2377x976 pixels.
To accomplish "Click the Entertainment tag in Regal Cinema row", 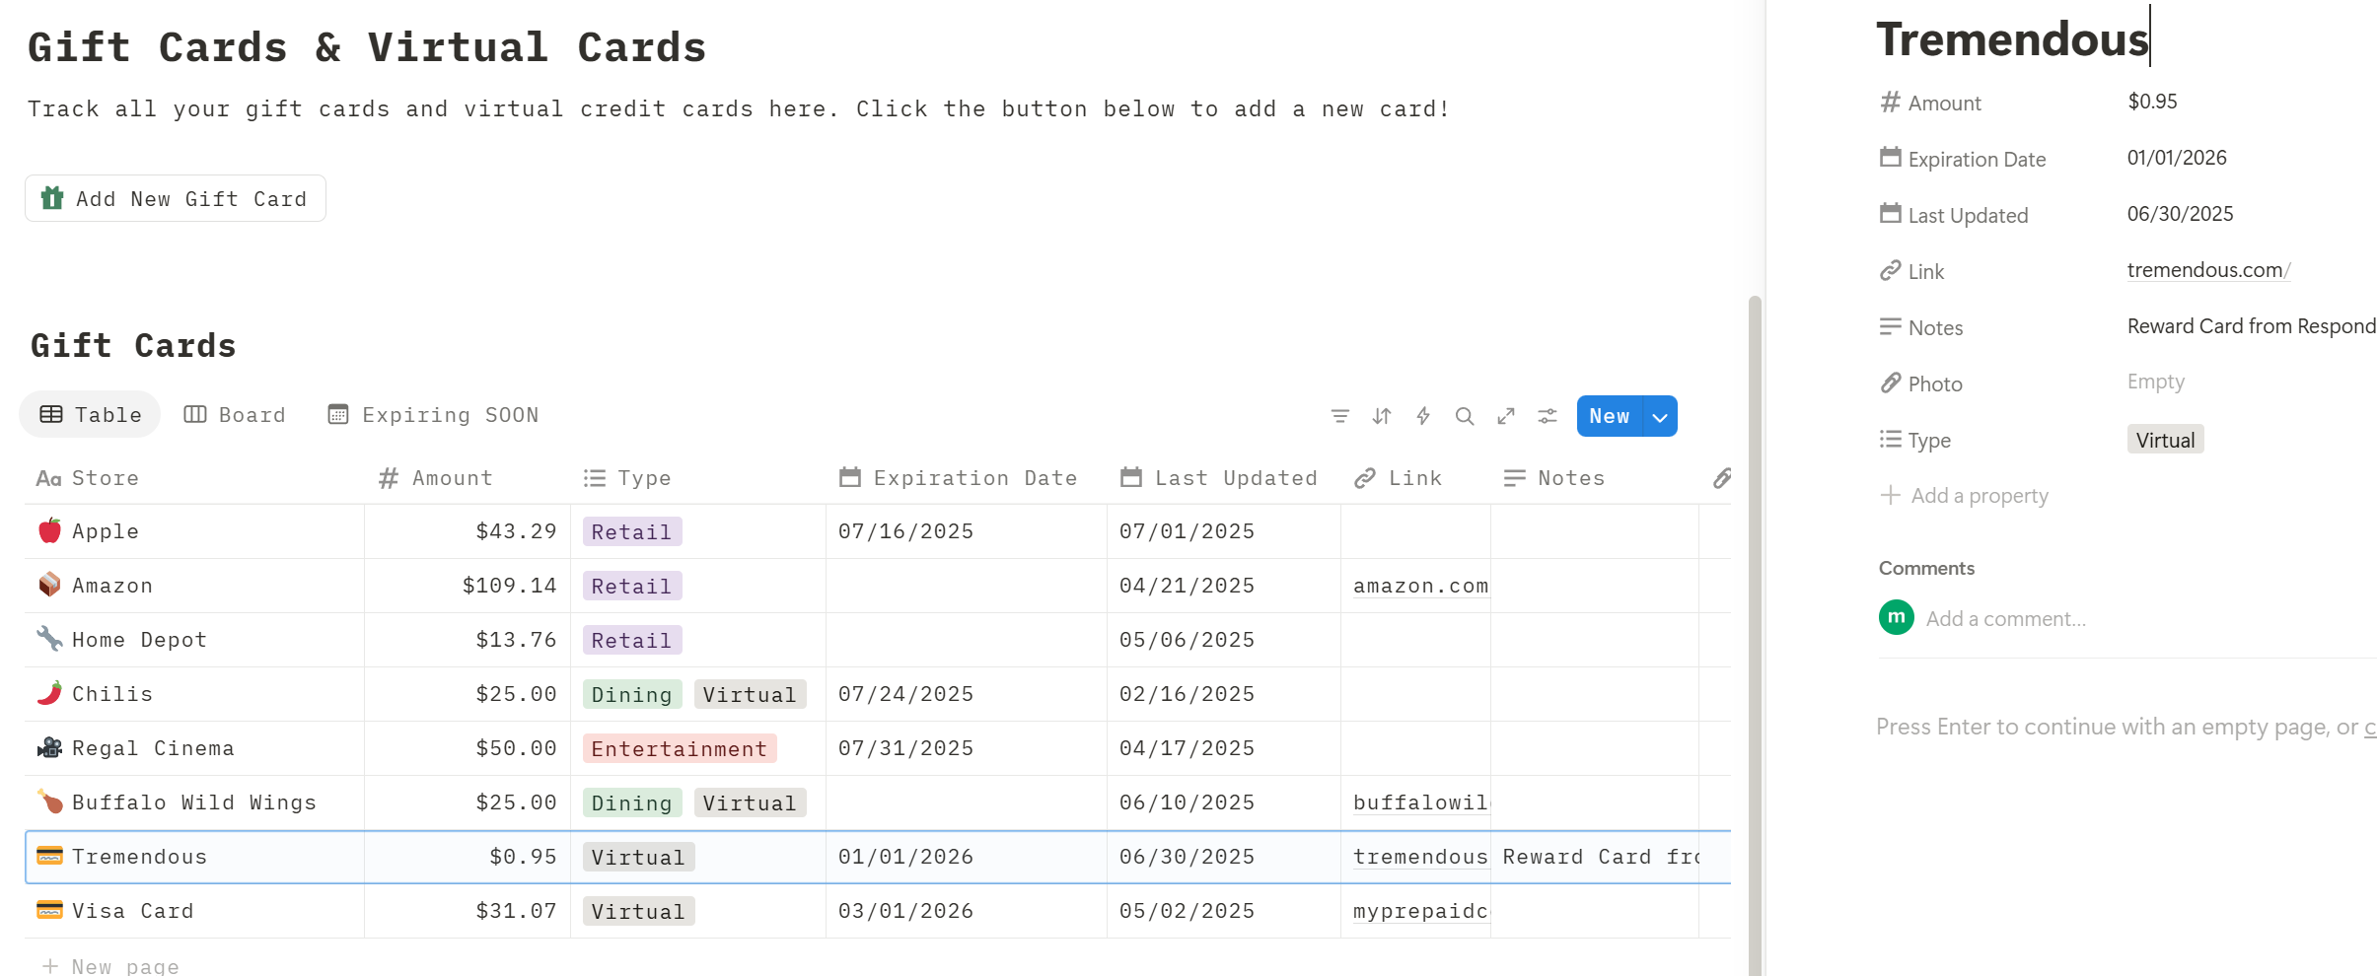I will point(680,748).
